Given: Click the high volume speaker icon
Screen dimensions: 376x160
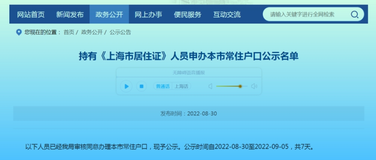Looking at the screenshot, I should coord(254,86).
